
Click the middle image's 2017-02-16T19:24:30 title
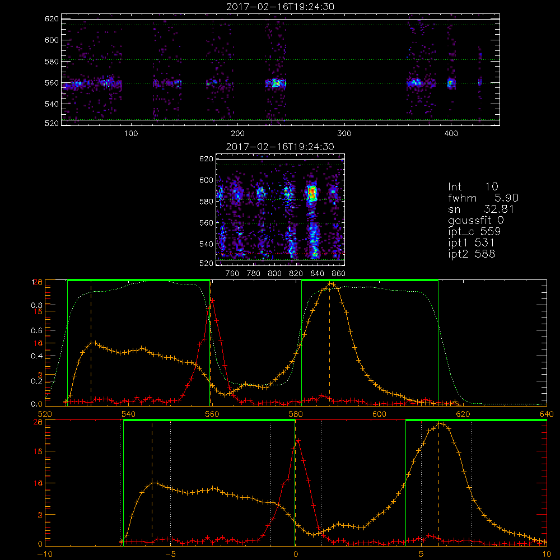click(280, 147)
